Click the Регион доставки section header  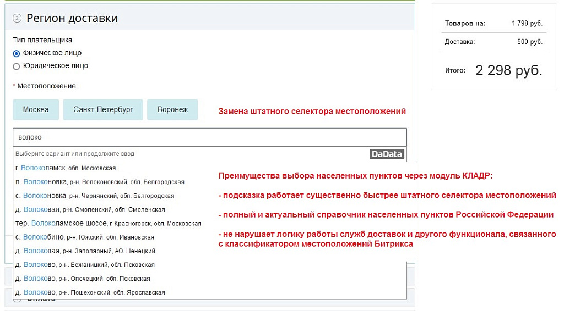click(x=72, y=18)
